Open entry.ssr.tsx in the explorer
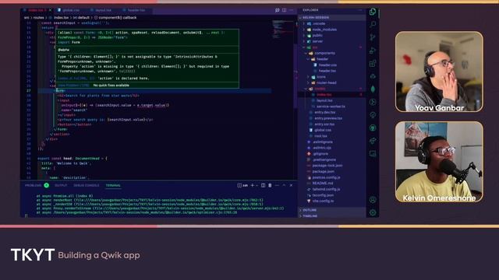 tap(324, 124)
